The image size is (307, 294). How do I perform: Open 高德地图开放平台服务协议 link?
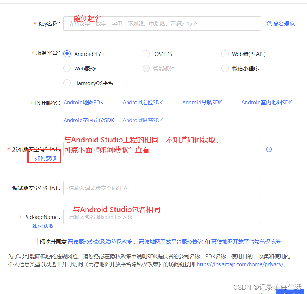171,242
